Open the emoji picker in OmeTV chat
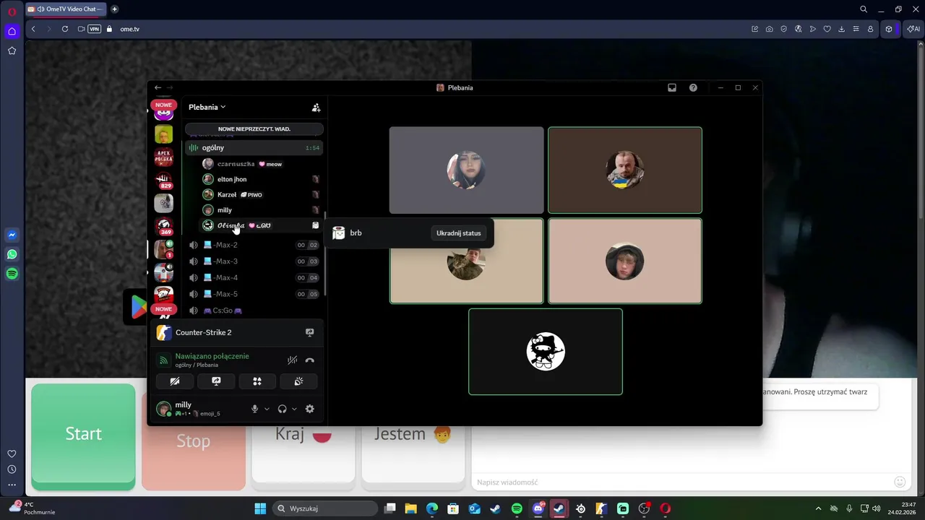Viewport: 925px width, 520px height. (900, 482)
